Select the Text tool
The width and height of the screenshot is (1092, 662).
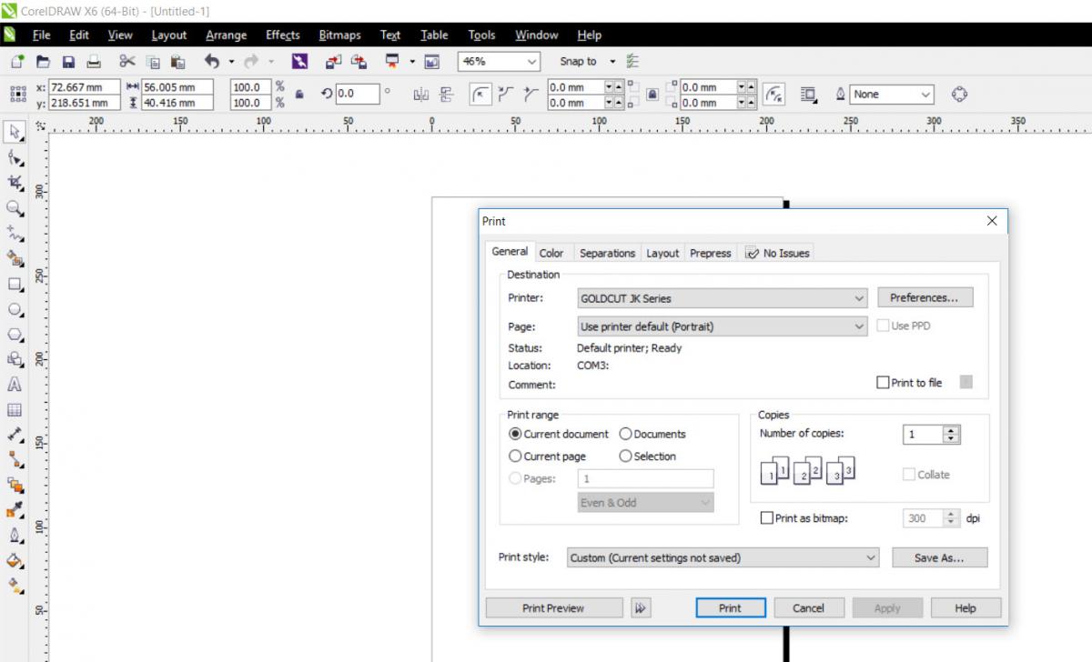pyautogui.click(x=15, y=385)
